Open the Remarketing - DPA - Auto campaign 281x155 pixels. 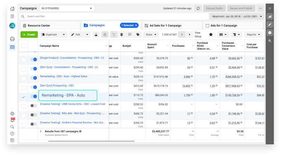(63, 95)
